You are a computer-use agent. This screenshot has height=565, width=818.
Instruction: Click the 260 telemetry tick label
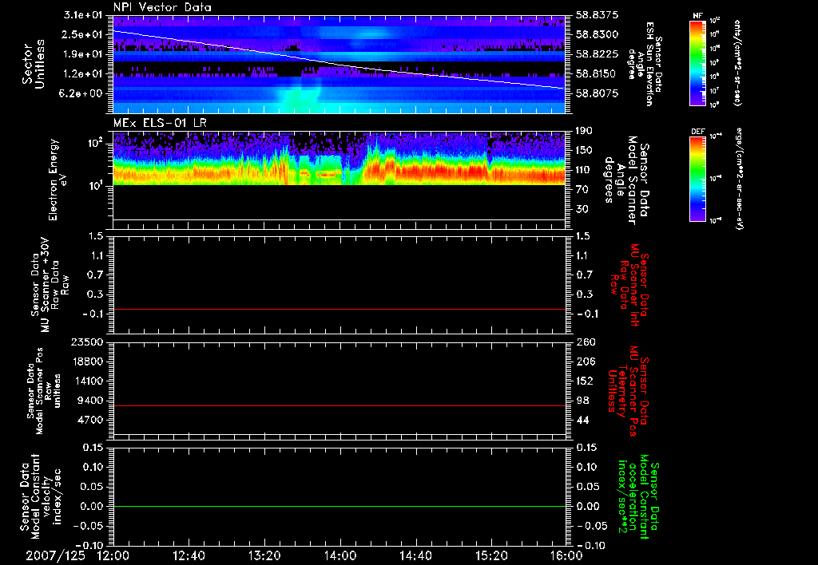[x=586, y=342]
